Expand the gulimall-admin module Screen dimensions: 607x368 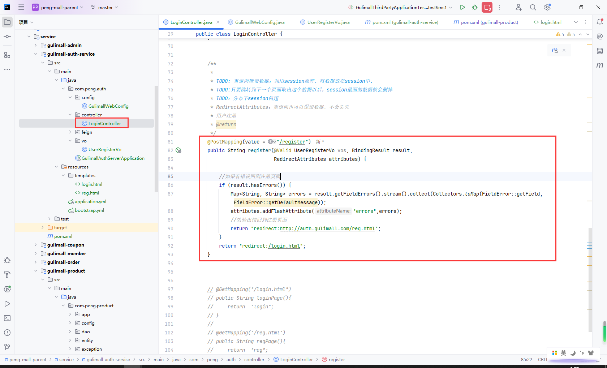click(36, 45)
